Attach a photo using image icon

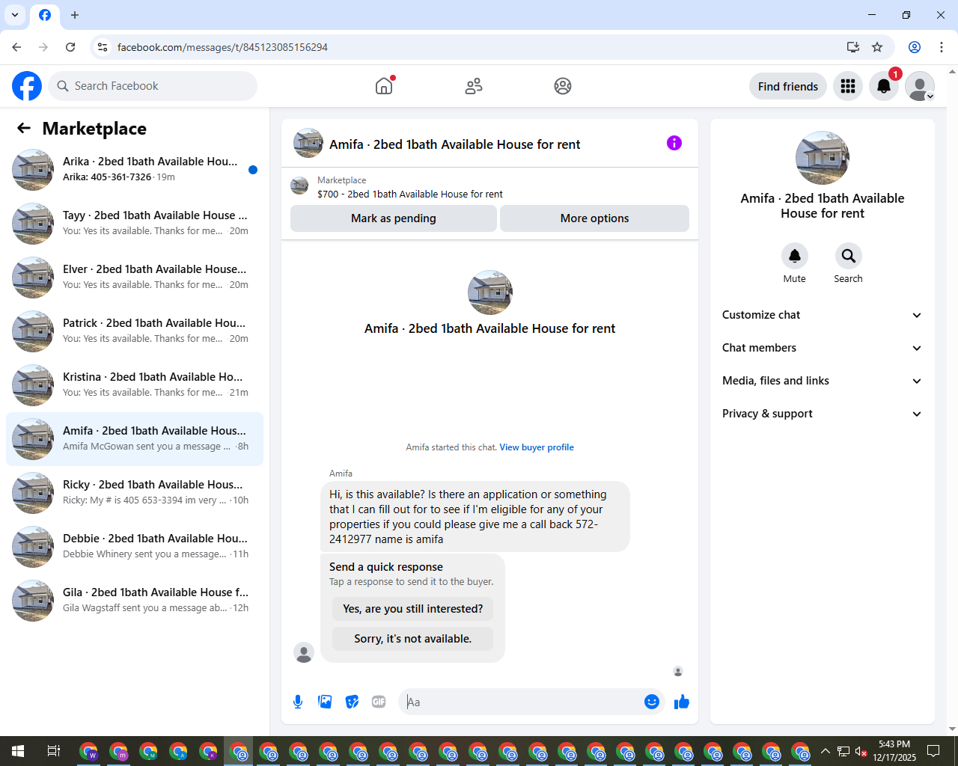pyautogui.click(x=325, y=702)
